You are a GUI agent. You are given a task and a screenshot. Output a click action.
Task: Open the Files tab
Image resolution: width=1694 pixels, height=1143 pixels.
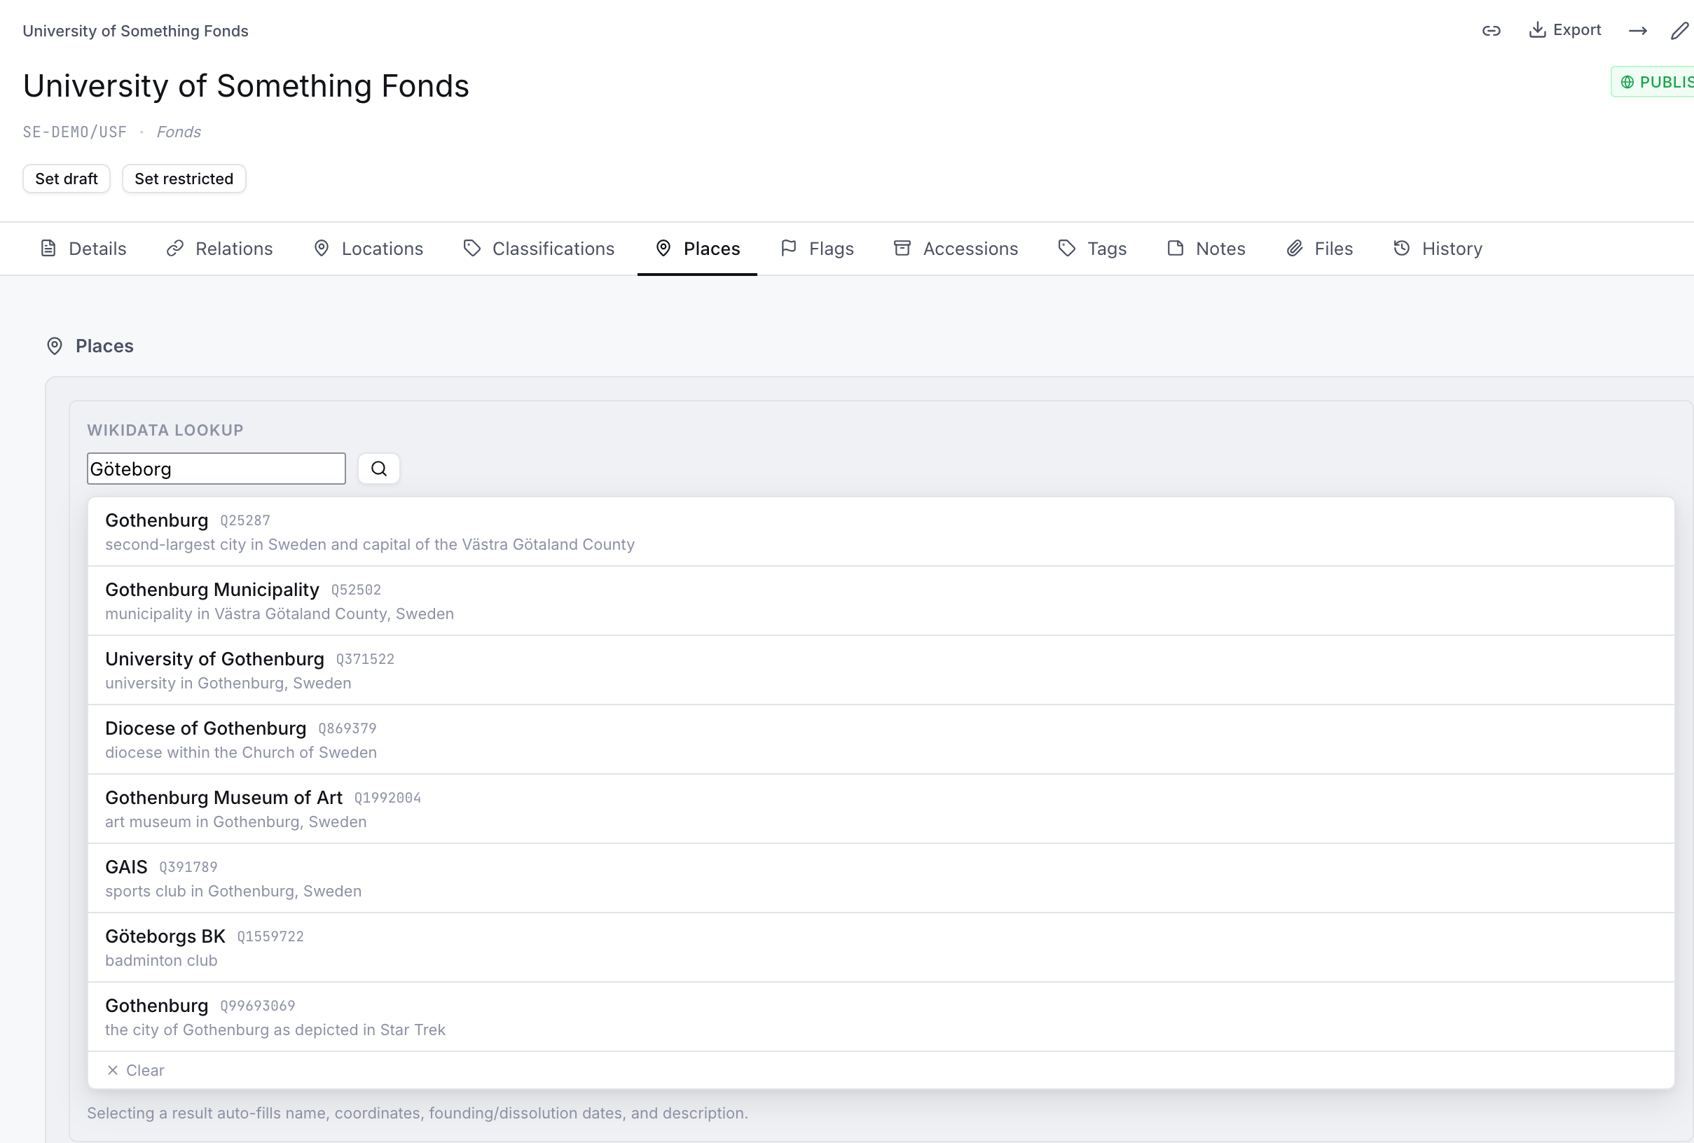1319,249
